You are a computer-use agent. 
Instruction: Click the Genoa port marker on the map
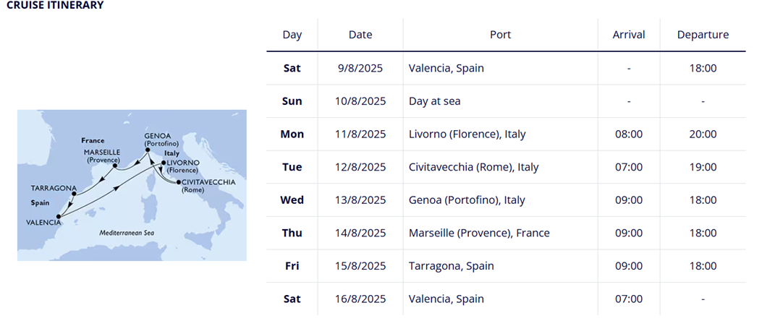148,150
